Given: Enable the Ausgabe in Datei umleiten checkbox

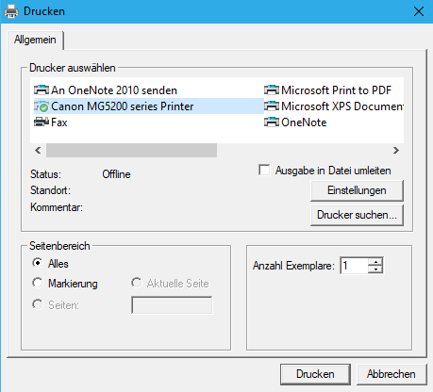Looking at the screenshot, I should 264,171.
